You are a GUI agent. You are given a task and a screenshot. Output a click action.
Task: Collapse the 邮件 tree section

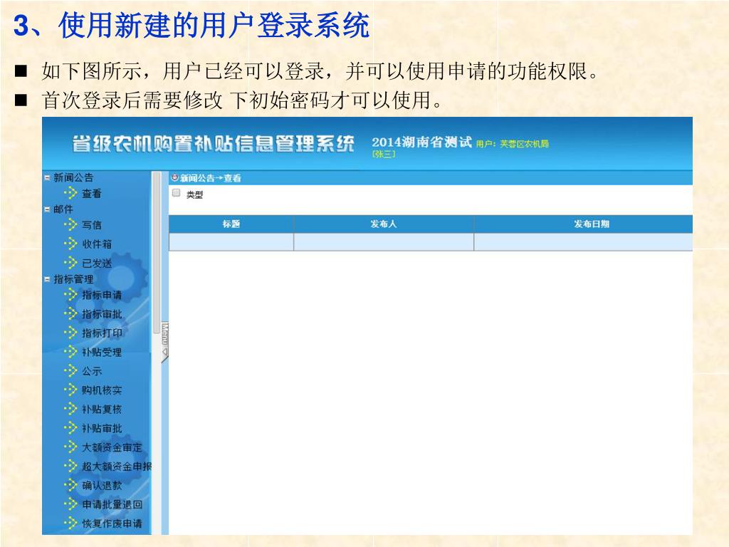click(x=48, y=209)
